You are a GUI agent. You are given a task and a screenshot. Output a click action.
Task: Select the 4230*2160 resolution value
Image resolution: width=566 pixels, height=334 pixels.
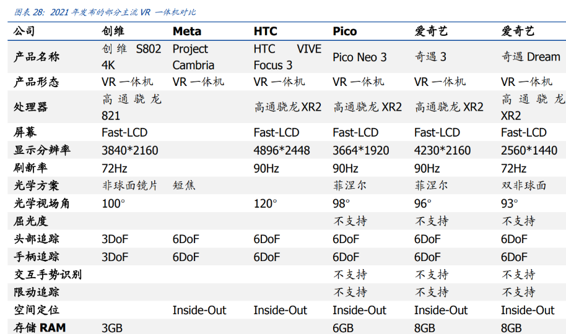[443, 150]
